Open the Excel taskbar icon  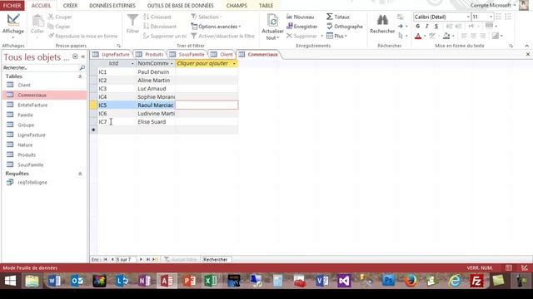point(211,281)
